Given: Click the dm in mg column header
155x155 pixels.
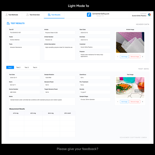Looking at the screenshot, I should (51, 113).
